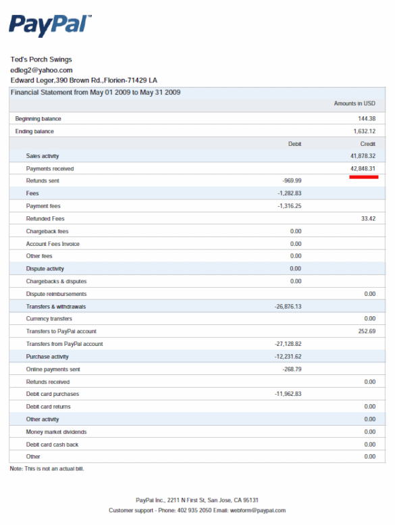Click the payments received amount 42,848.31
395x525 pixels.
(363, 169)
